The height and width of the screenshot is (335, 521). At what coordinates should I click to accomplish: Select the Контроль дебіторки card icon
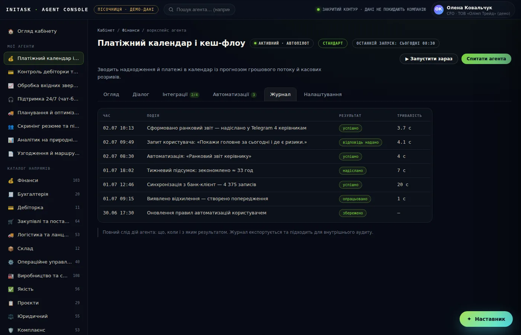(11, 72)
